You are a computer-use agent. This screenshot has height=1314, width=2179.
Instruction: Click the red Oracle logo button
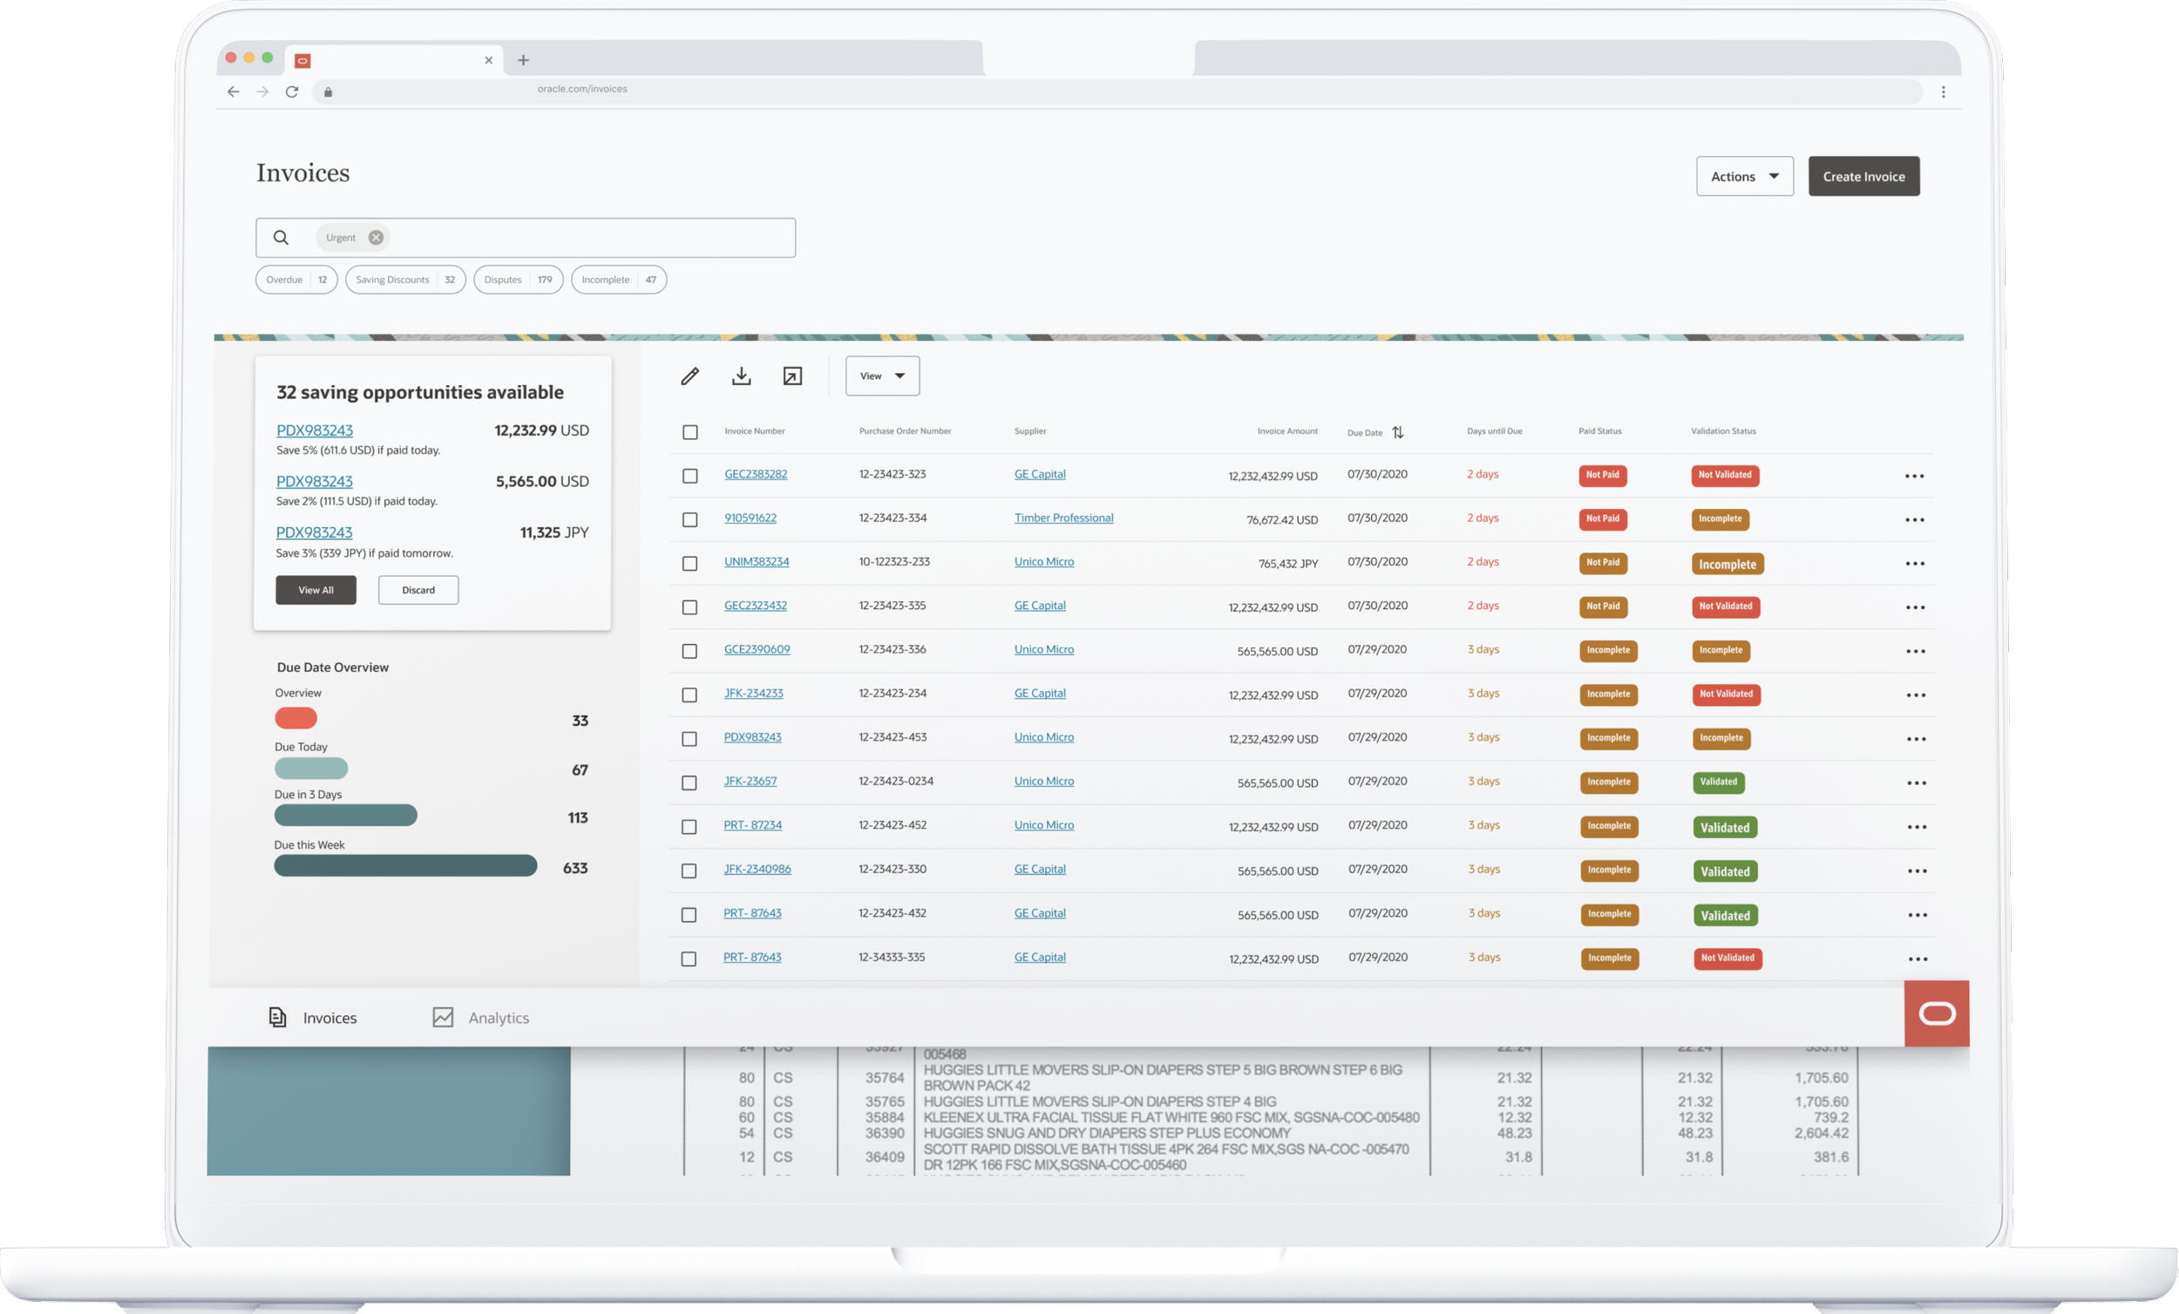pos(1936,1013)
